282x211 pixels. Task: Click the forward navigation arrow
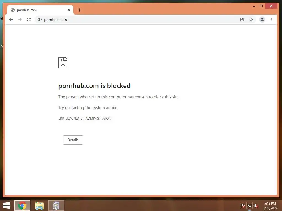pyautogui.click(x=20, y=20)
